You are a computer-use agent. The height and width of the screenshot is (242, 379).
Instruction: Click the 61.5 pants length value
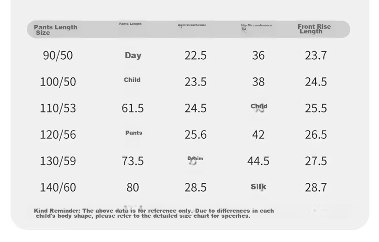(x=133, y=108)
